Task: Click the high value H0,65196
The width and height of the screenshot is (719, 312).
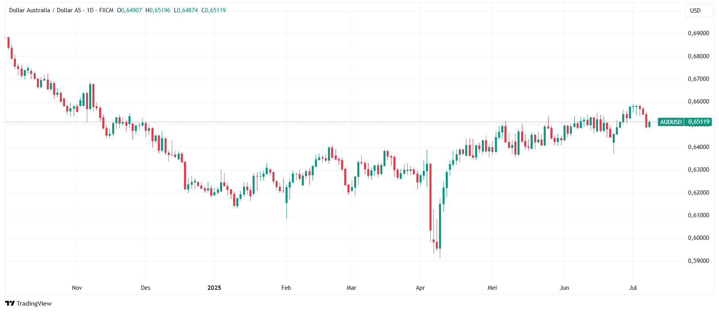Action: (158, 10)
